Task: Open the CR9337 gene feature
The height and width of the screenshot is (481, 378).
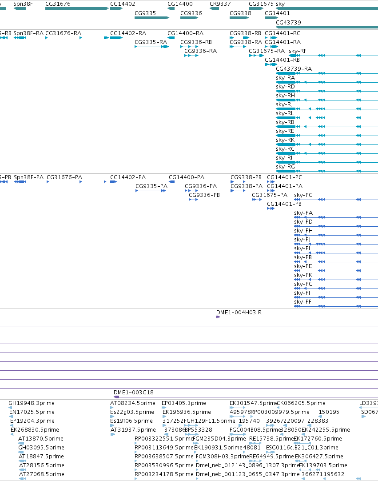Action: (214, 8)
